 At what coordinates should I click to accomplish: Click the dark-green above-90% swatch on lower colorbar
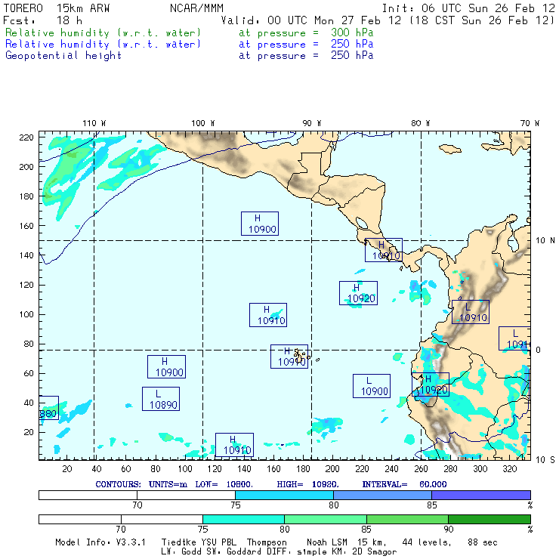pyautogui.click(x=490, y=519)
